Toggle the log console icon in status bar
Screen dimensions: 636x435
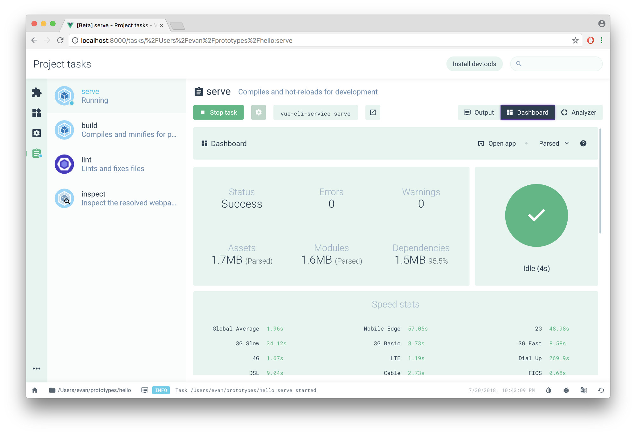point(145,390)
